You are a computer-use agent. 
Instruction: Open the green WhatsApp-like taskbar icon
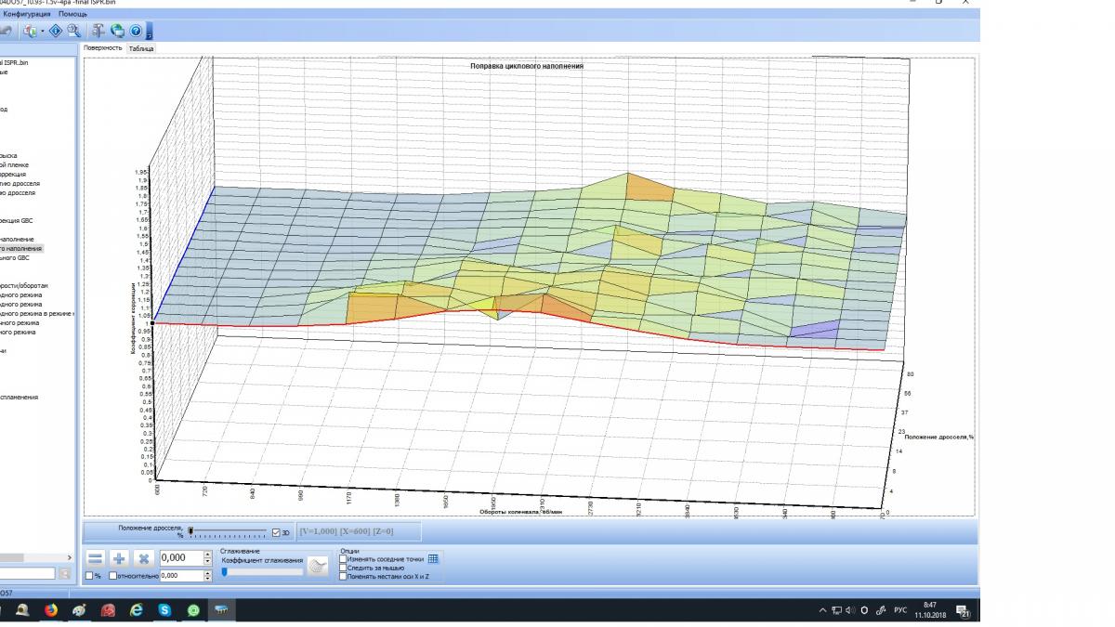coord(193,610)
